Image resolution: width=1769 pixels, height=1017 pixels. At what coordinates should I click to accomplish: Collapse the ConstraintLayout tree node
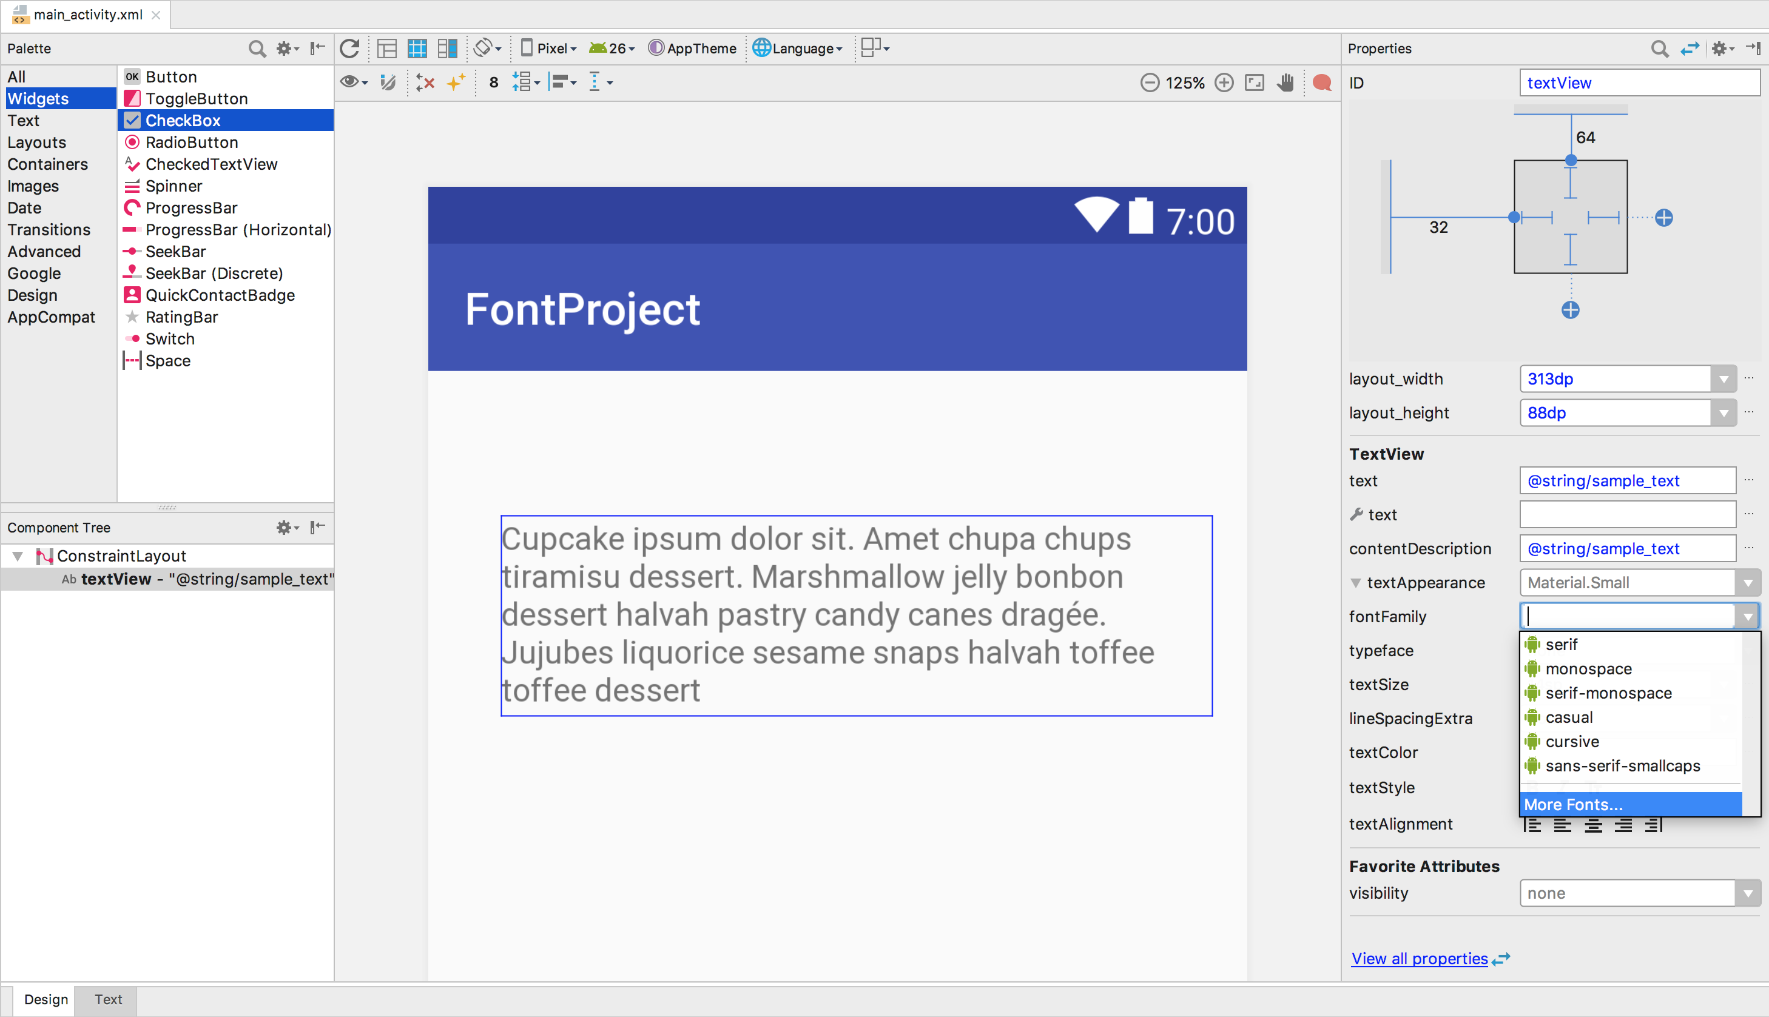pos(18,555)
